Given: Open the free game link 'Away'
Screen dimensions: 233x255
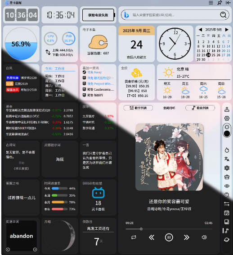Looking at the screenshot, I should [x=94, y=72].
